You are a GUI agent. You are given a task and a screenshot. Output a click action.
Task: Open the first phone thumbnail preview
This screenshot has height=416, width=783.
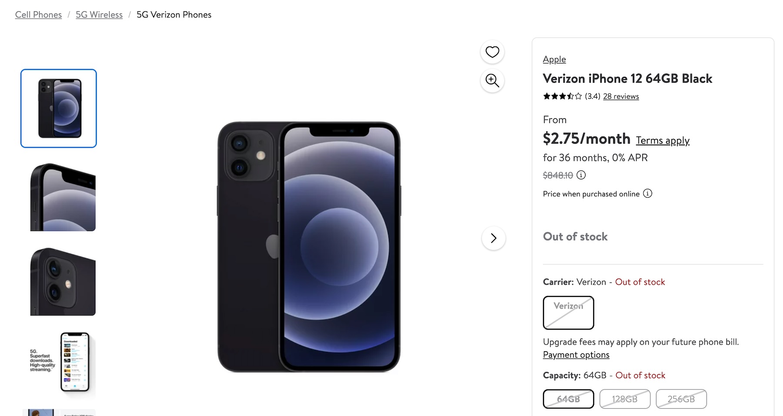(58, 108)
